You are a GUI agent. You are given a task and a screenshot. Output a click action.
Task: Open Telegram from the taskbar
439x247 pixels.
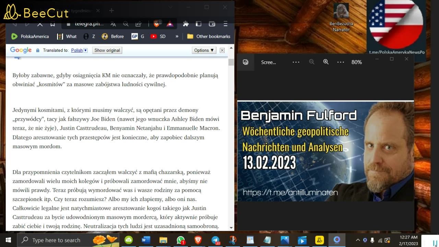tap(215, 240)
